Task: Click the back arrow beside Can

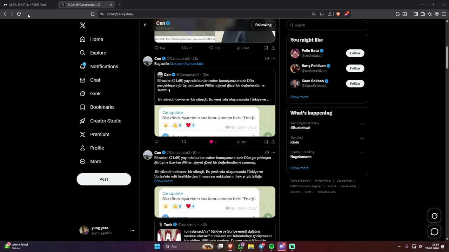Action: [x=146, y=25]
